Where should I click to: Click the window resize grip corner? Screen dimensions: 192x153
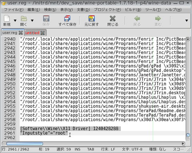tap(189, 150)
